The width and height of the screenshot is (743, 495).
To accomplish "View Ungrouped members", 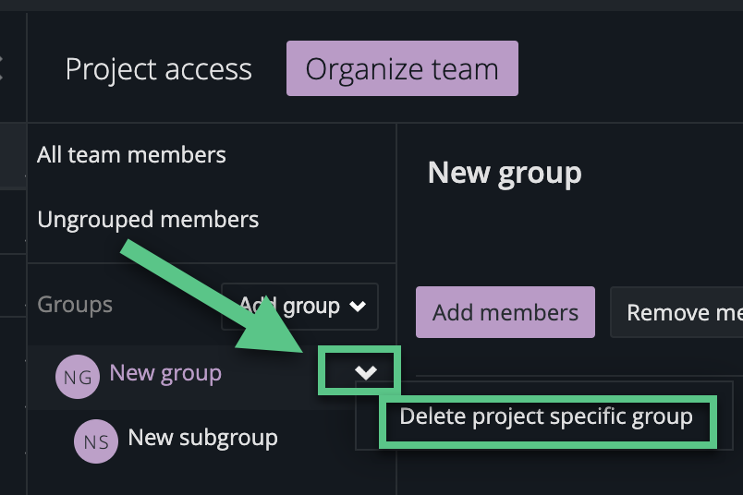I will coord(148,220).
